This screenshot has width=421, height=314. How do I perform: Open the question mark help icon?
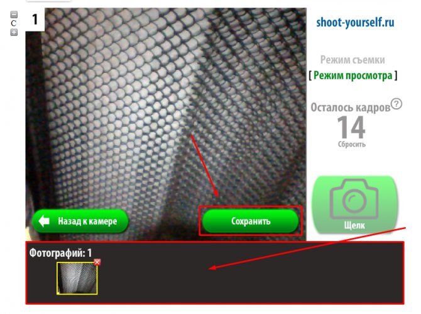pyautogui.click(x=396, y=104)
